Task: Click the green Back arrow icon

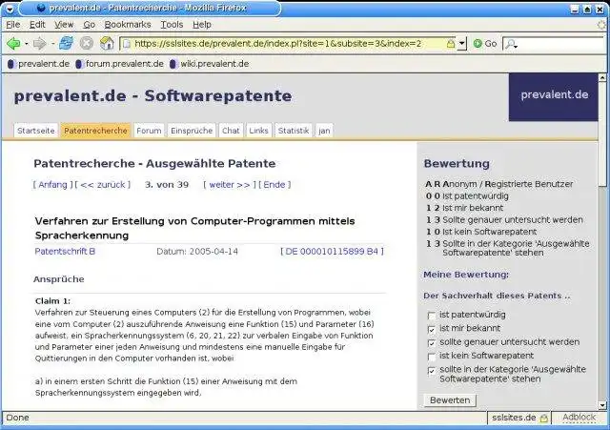Action: point(13,43)
